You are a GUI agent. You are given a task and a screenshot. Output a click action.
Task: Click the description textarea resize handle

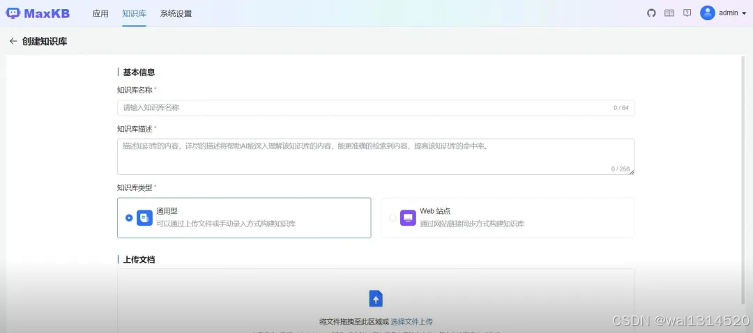point(632,172)
